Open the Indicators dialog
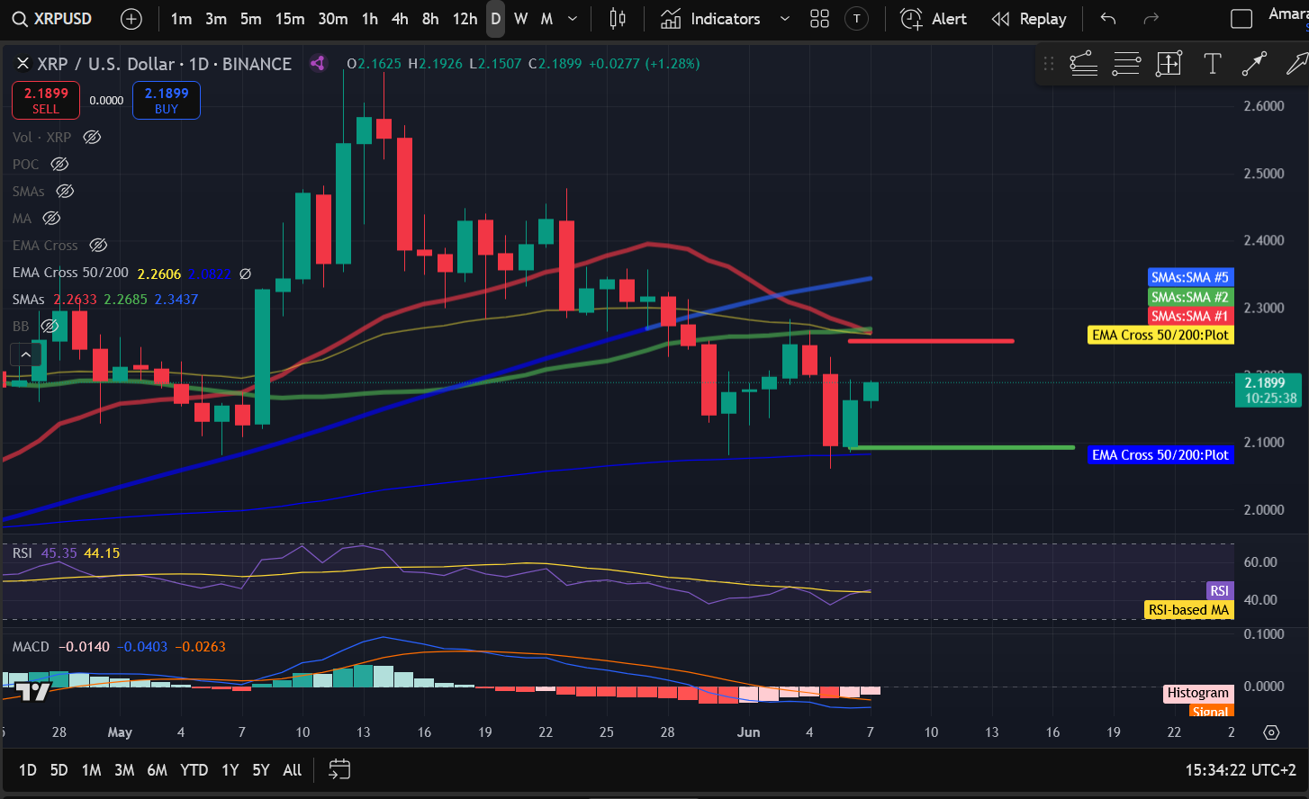 coord(711,19)
